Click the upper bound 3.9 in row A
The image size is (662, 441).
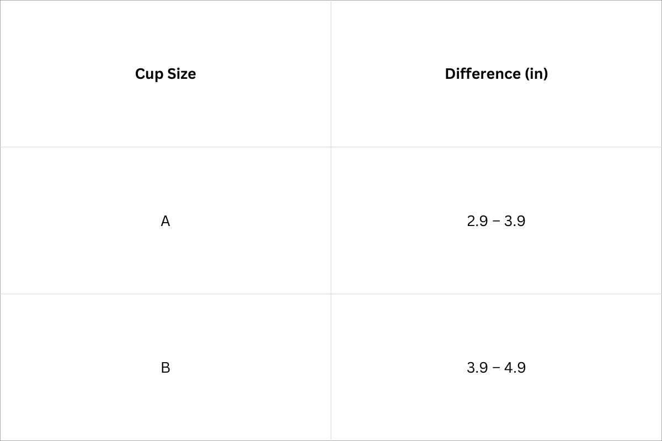coord(515,221)
